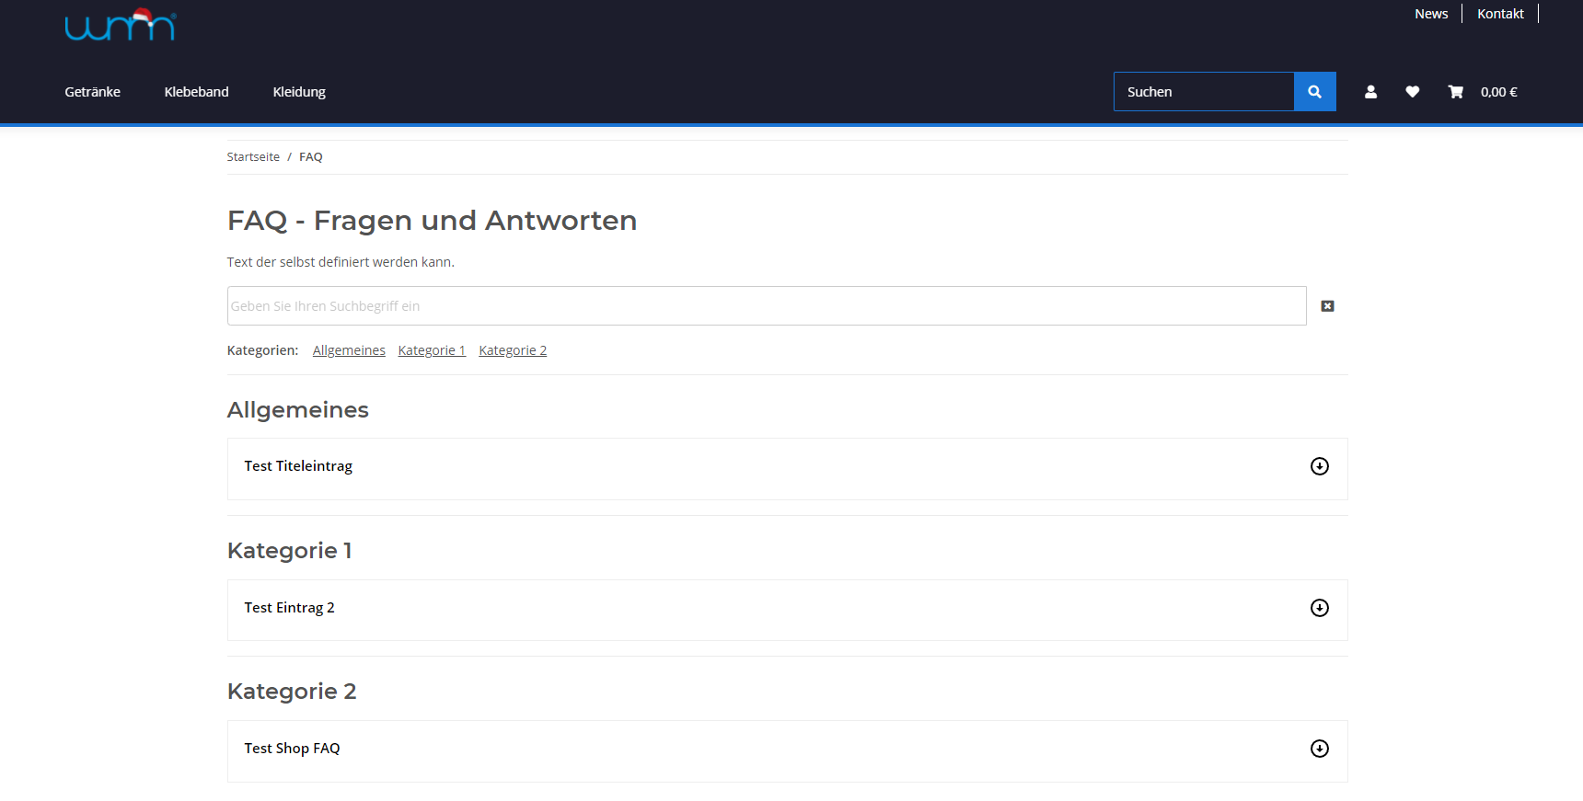Click the Test Eintrag 2 question title
Image resolution: width=1583 pixels, height=801 pixels.
coord(289,608)
